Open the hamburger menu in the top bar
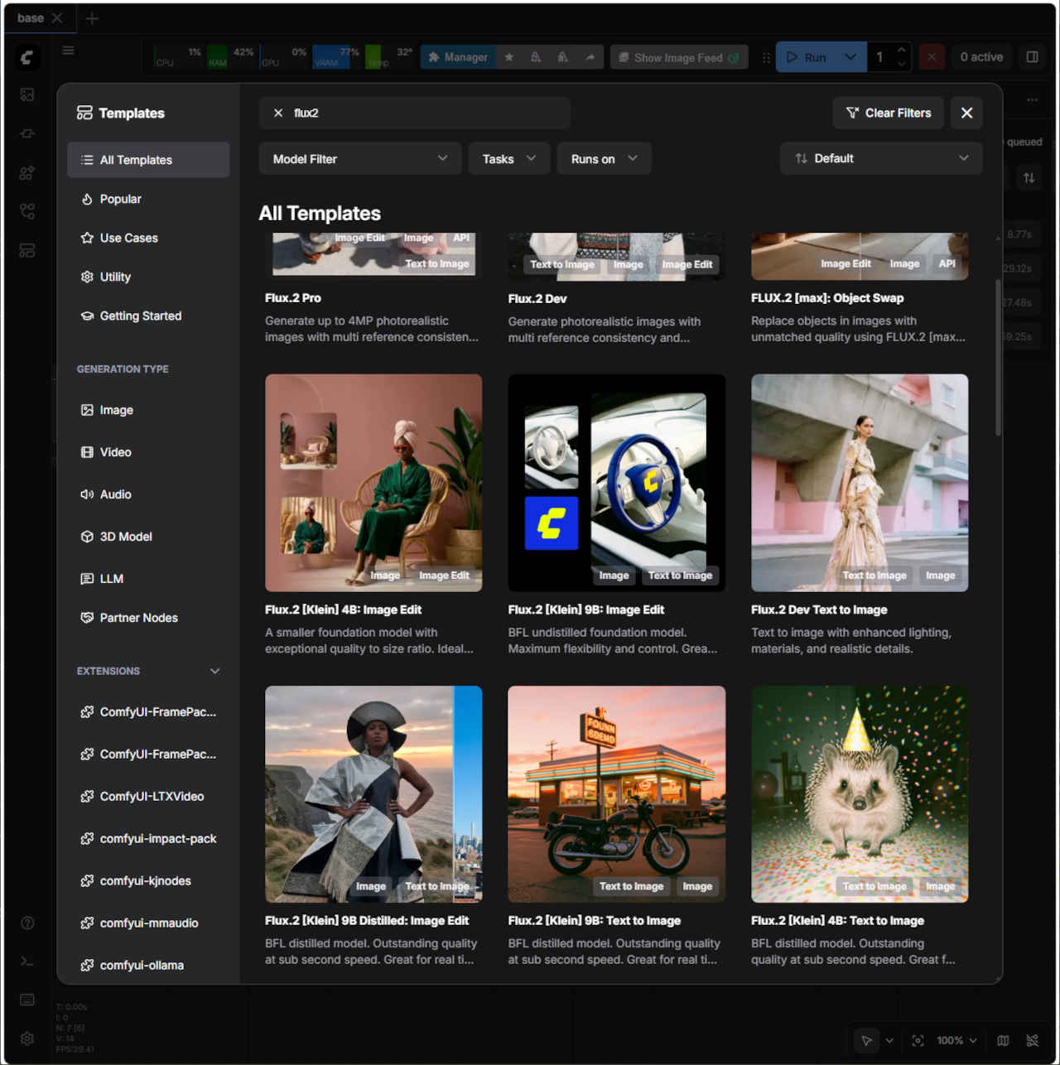This screenshot has height=1065, width=1060. click(69, 51)
